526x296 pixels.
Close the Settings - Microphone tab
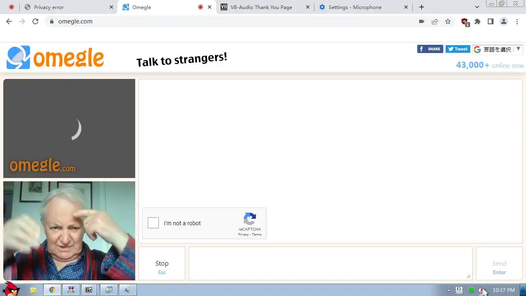point(406,7)
